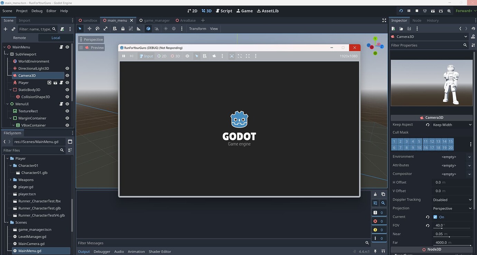
Task: Clear the Output panel log
Action: 375,194
